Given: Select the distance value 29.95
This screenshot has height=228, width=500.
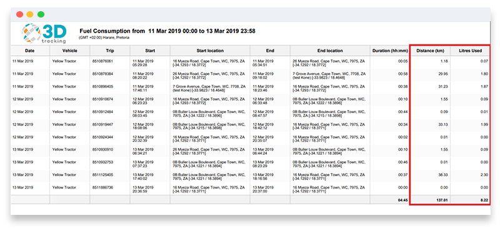Looking at the screenshot, I should click(x=443, y=74).
